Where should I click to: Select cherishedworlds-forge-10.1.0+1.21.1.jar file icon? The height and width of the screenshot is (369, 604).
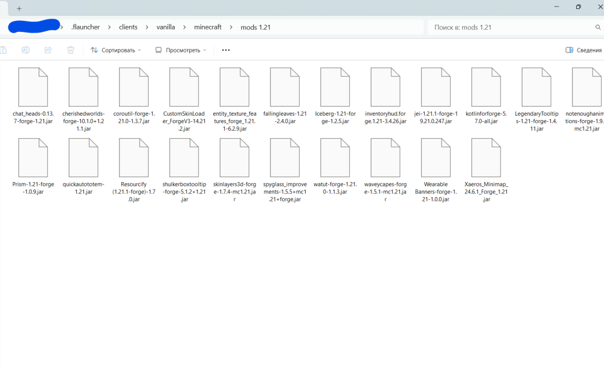[x=83, y=87]
